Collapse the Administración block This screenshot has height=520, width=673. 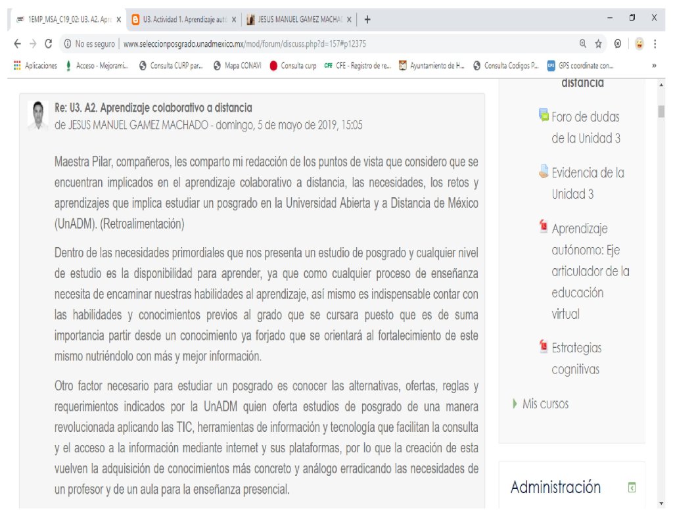pyautogui.click(x=632, y=487)
